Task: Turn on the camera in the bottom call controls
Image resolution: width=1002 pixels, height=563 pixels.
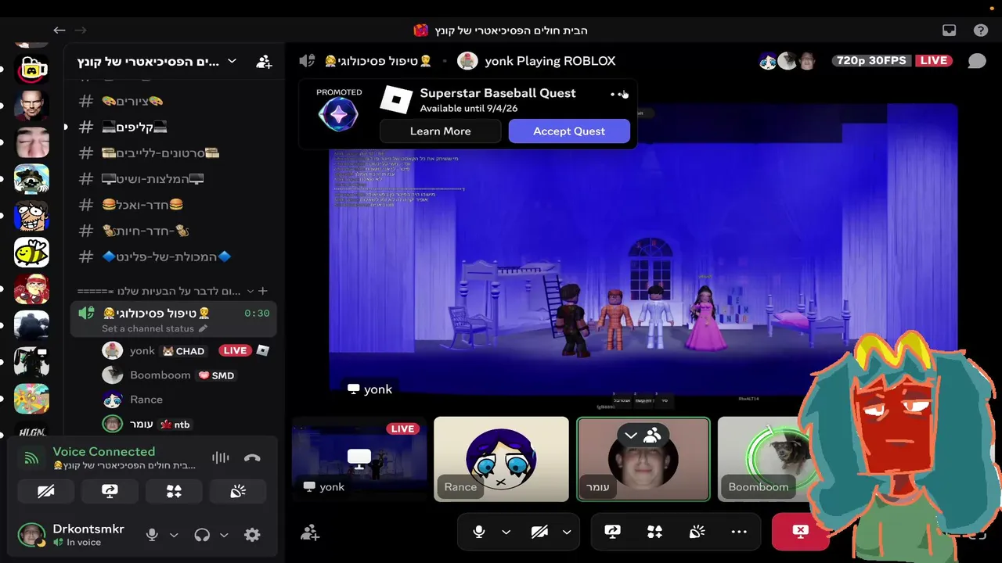Action: [x=539, y=532]
